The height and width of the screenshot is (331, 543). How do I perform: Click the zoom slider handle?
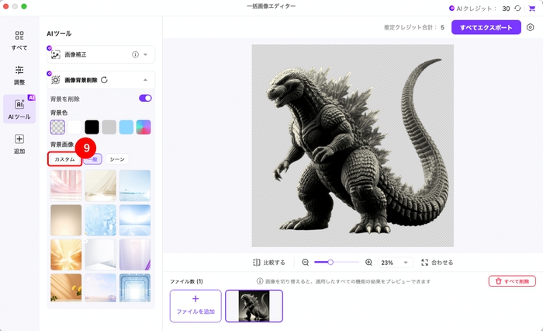[x=330, y=263]
